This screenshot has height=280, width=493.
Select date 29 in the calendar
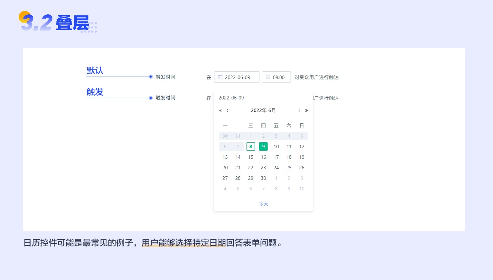pyautogui.click(x=251, y=178)
